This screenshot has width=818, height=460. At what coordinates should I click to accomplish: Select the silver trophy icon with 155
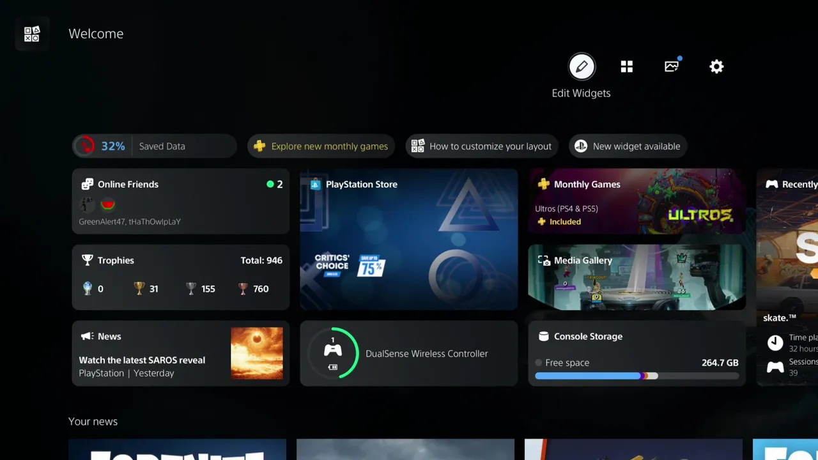click(x=191, y=289)
